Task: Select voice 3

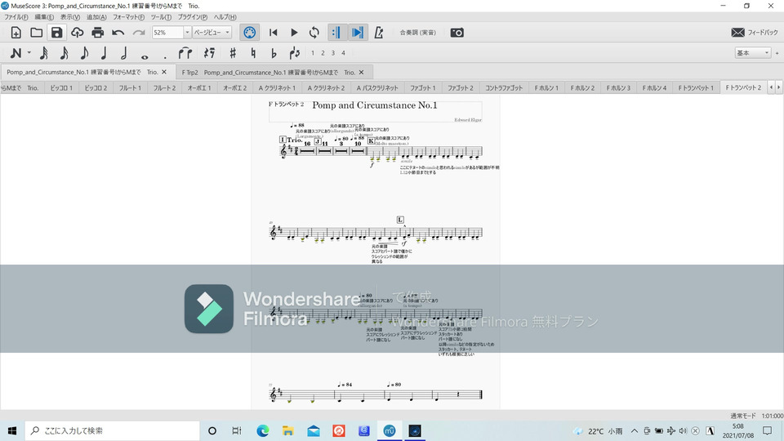Action: click(333, 53)
